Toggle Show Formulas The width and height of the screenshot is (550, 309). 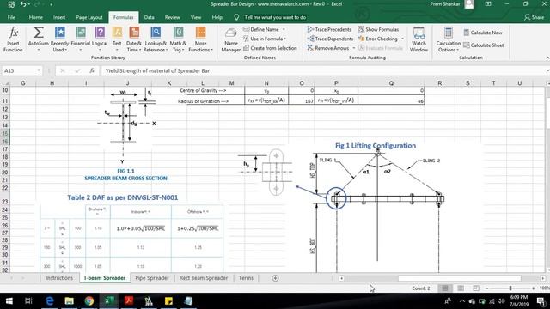(378, 29)
